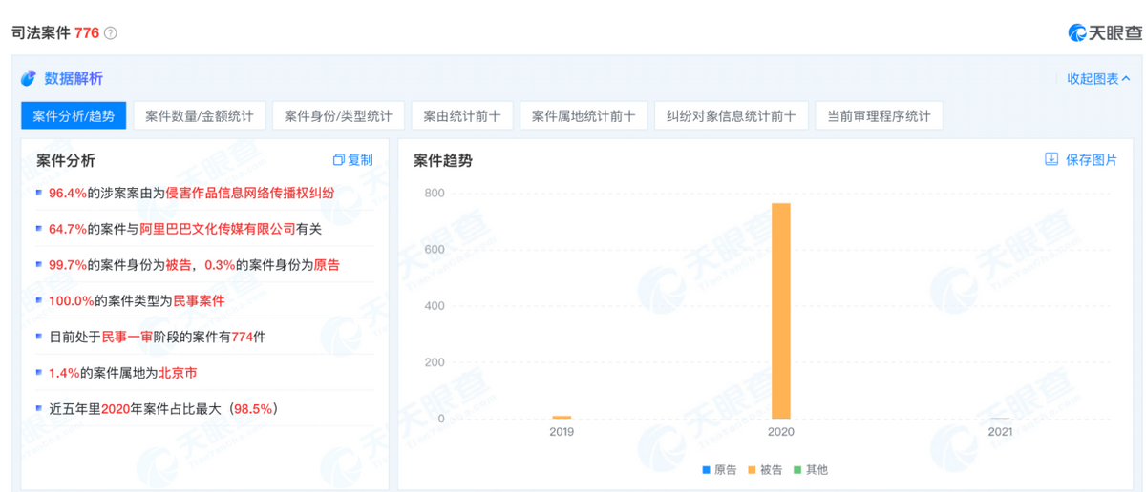
Task: Open the 阿里巴巴文化传媒有限公司 link
Action: [x=218, y=229]
